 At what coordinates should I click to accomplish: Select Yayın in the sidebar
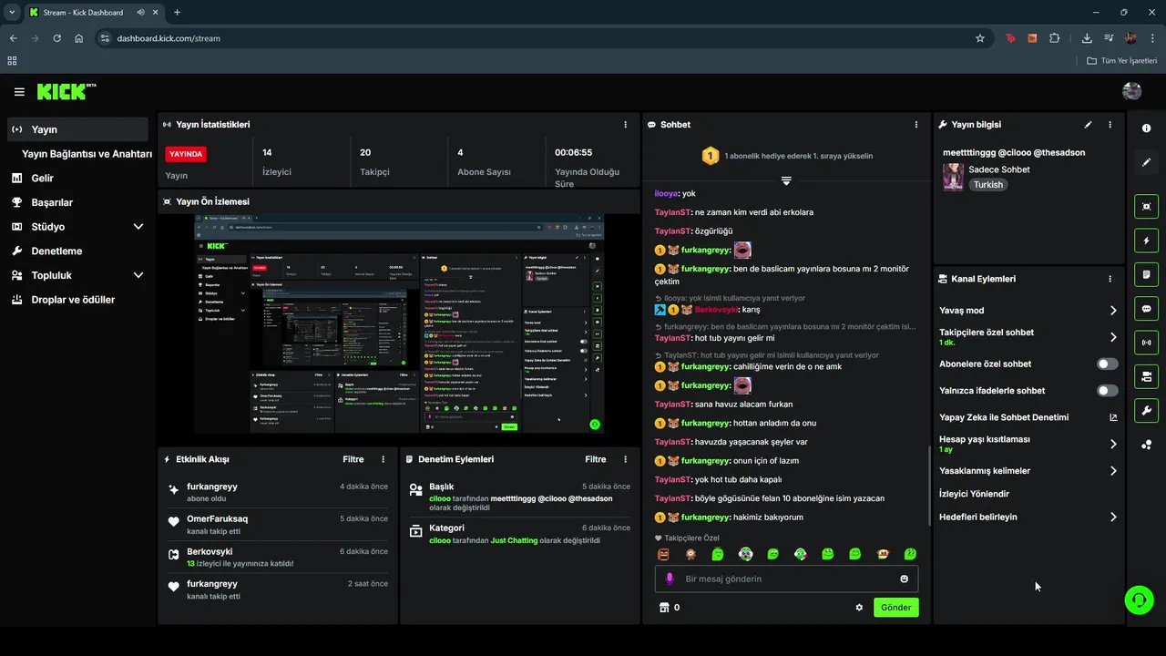pos(77,129)
